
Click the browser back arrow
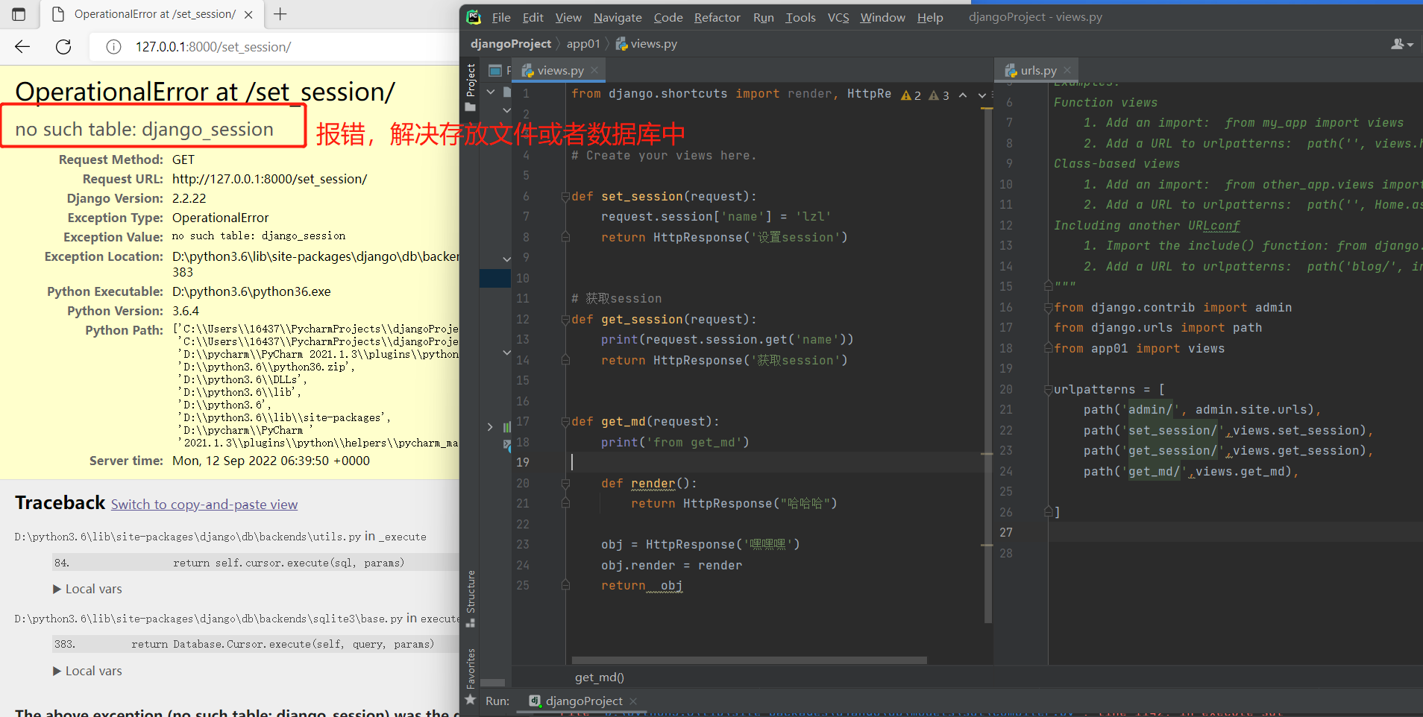[x=22, y=47]
